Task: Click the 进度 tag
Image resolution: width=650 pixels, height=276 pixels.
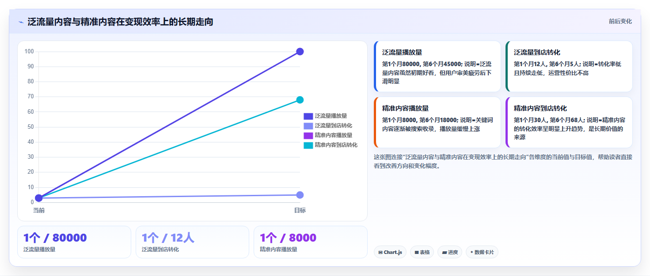Action: [450, 252]
